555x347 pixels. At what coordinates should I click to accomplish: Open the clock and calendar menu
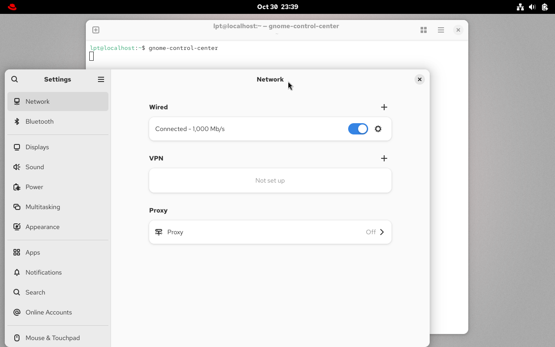point(277,7)
